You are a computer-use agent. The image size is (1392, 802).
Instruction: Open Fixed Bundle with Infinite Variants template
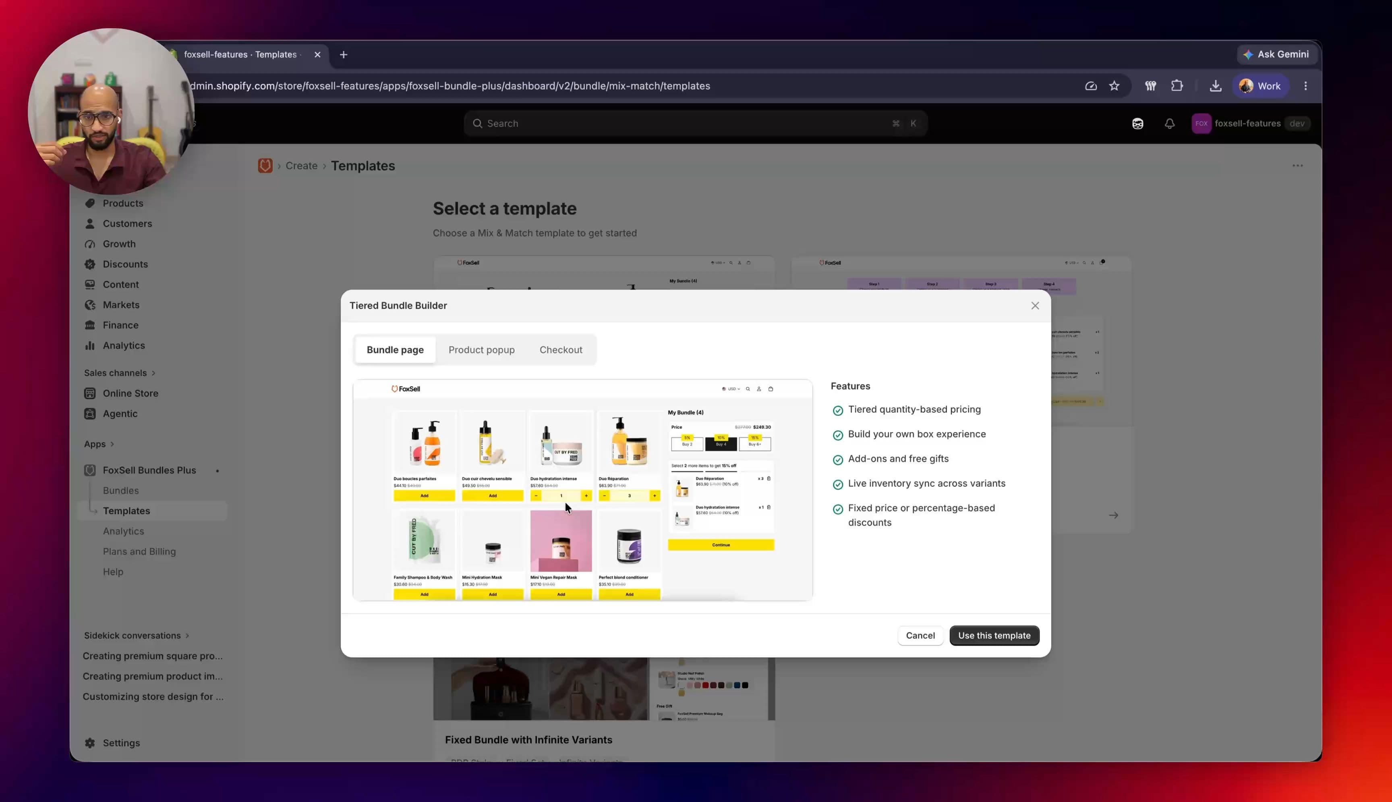tap(528, 740)
